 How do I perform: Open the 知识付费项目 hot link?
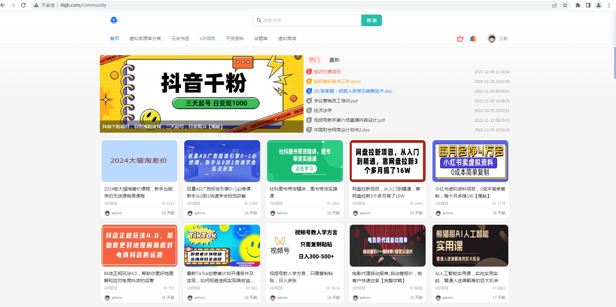tap(327, 72)
